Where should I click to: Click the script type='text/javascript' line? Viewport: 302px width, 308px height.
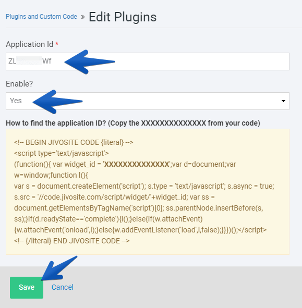point(62,153)
